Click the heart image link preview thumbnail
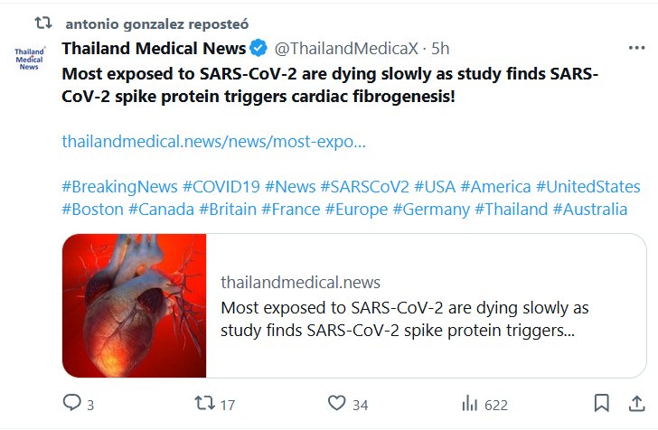658x430 pixels. pyautogui.click(x=135, y=305)
